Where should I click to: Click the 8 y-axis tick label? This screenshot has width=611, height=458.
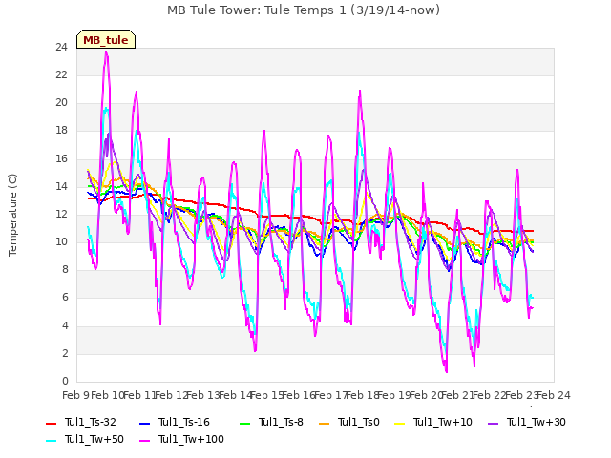(x=65, y=270)
